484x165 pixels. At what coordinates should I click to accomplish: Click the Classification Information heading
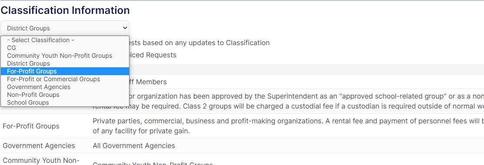click(65, 10)
